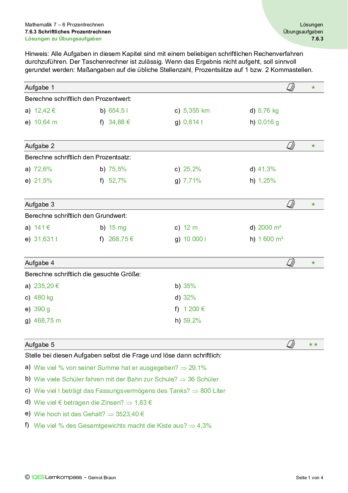
Task: Click the green star next to Aufgabe 3
Action: point(313,204)
